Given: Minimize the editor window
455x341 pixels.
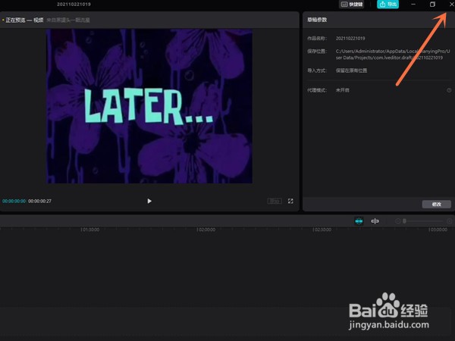Looking at the screenshot, I should [x=413, y=5].
